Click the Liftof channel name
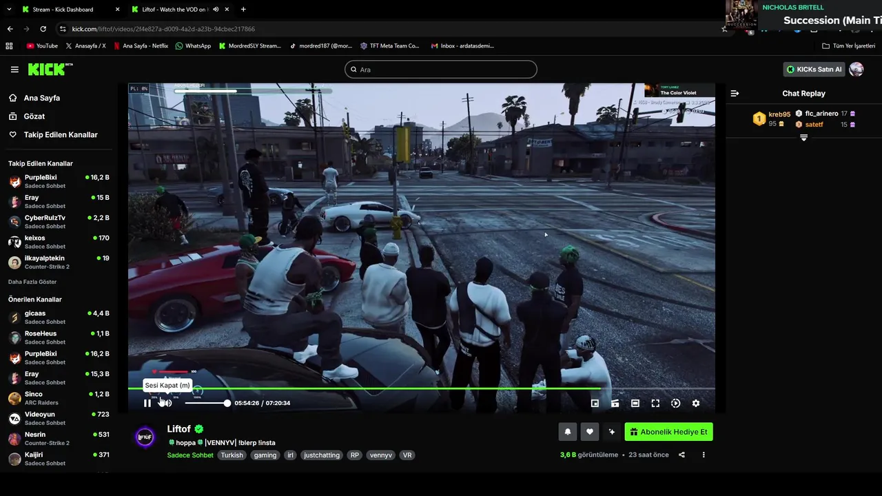 (x=179, y=429)
